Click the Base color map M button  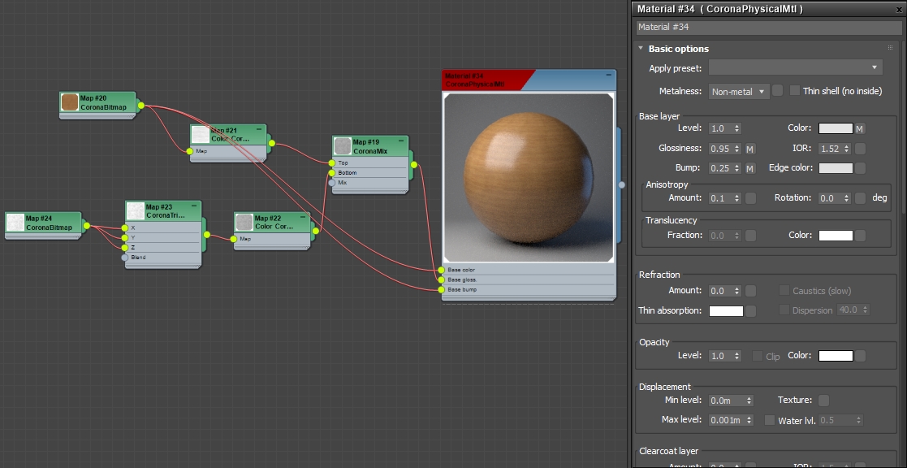(860, 128)
